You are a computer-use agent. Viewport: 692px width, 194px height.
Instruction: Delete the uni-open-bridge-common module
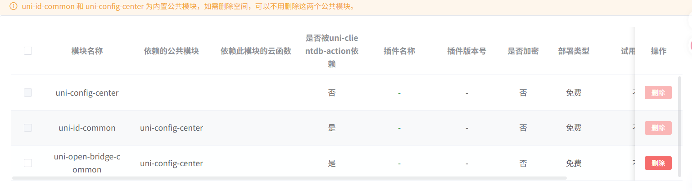click(x=658, y=163)
